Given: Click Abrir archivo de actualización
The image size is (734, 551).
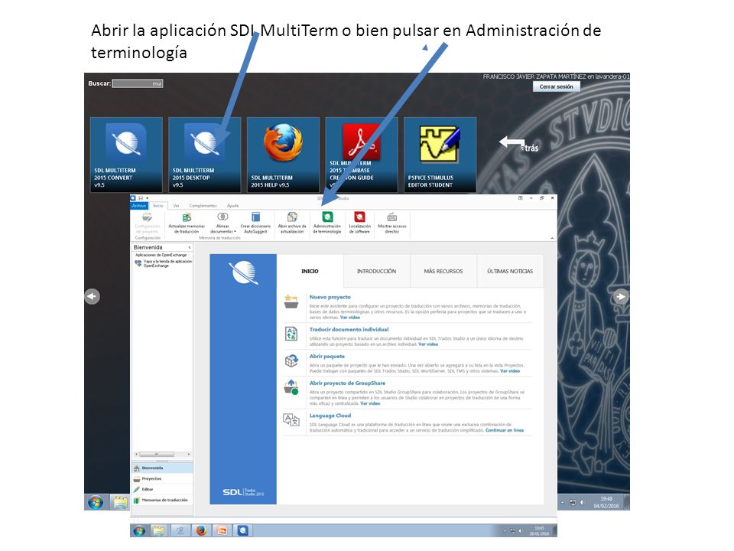Looking at the screenshot, I should click(x=292, y=223).
